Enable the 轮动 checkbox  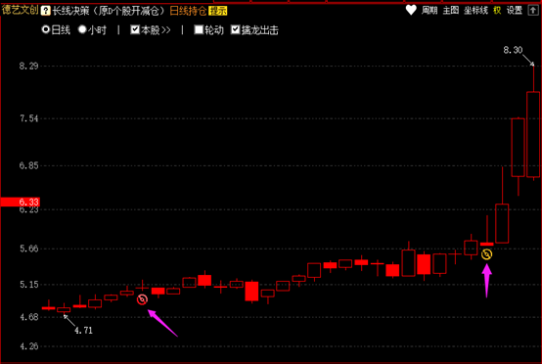click(199, 29)
